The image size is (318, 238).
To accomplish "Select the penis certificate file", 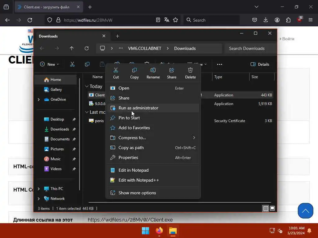I will click(97, 121).
